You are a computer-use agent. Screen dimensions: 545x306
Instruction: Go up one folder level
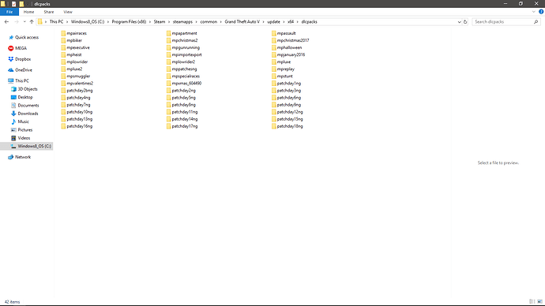click(x=32, y=22)
